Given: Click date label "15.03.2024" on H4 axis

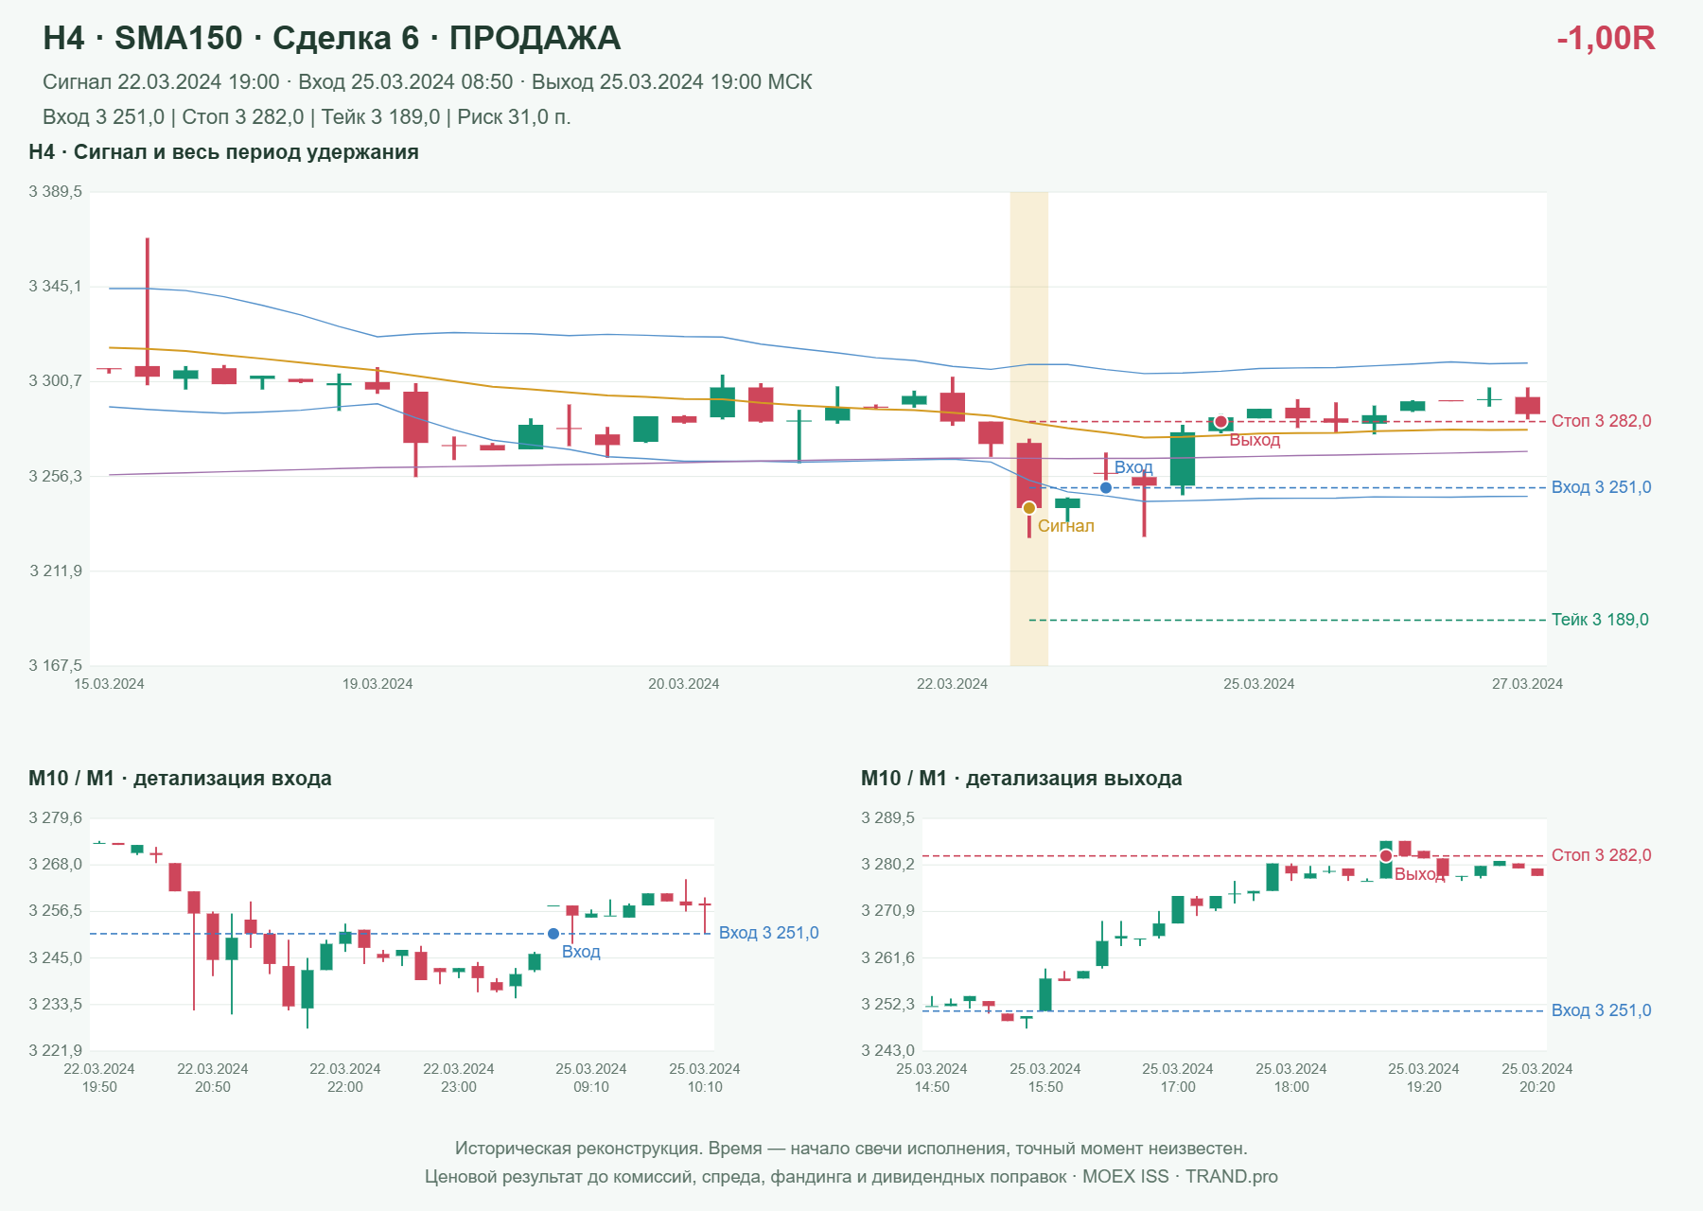Looking at the screenshot, I should (109, 684).
